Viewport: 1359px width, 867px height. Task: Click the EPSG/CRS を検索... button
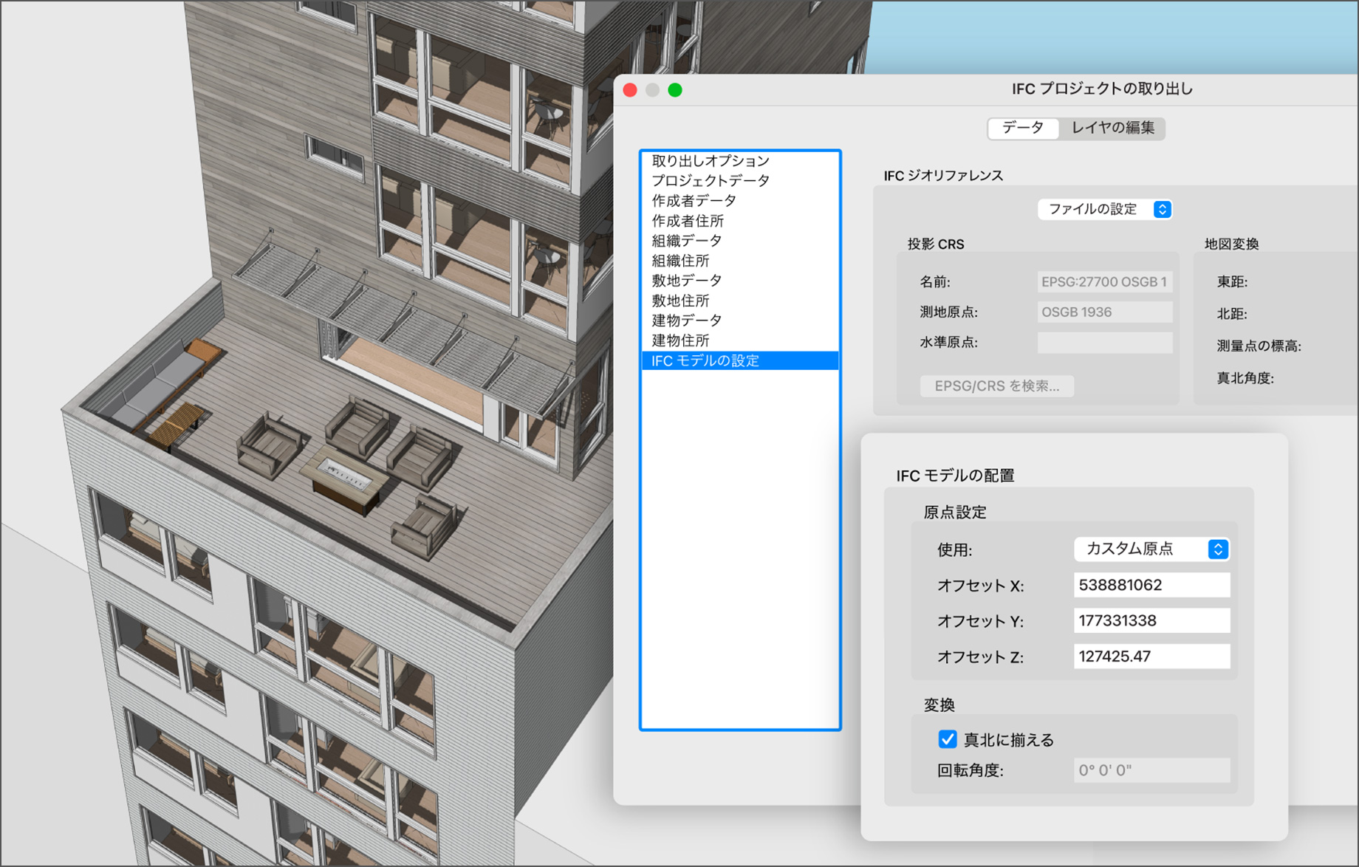coord(996,385)
